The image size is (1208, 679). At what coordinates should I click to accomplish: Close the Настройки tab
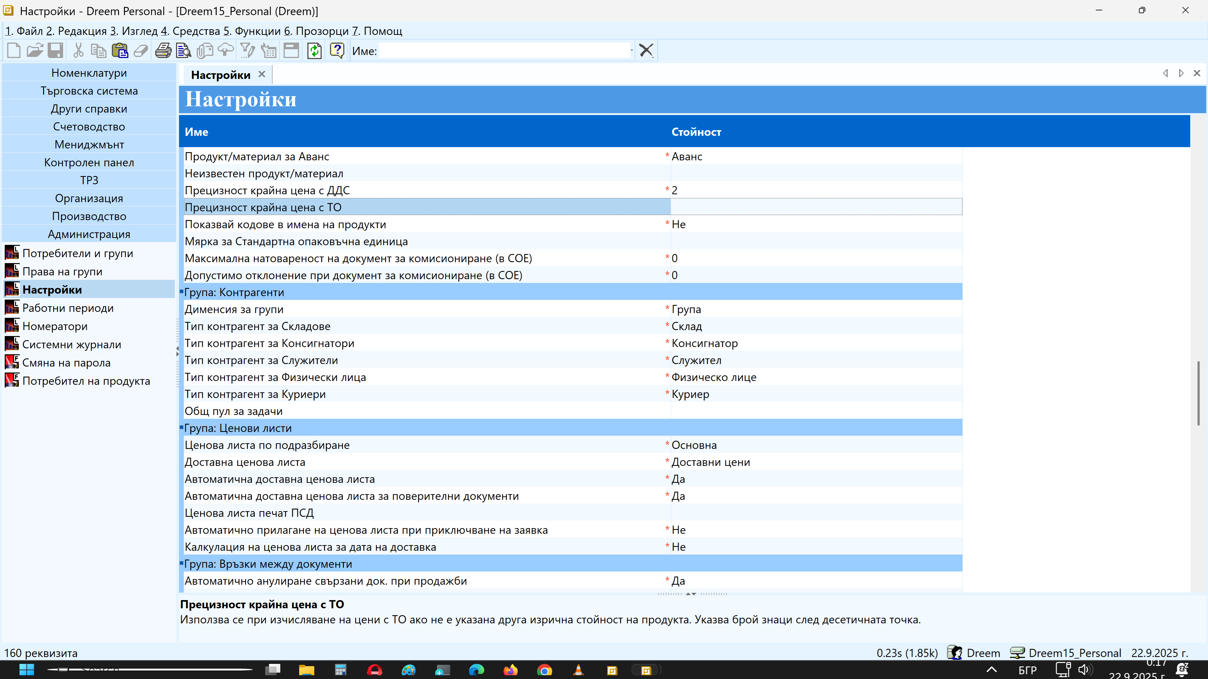262,74
